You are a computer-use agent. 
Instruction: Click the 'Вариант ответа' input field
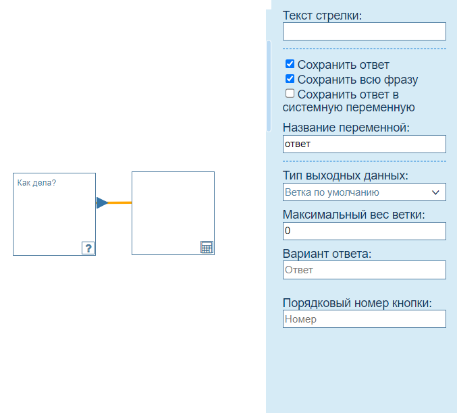point(364,270)
